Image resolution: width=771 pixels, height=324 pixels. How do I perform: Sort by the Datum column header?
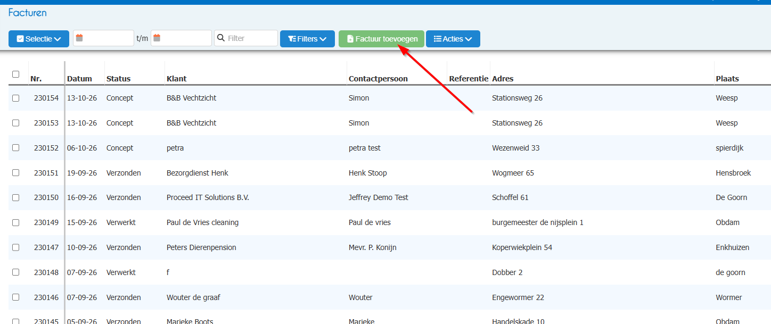pos(79,79)
